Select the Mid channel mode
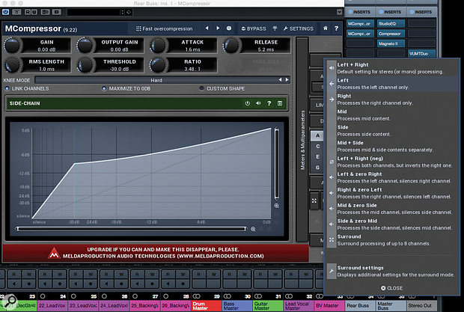This screenshot has height=312, width=464. point(392,115)
